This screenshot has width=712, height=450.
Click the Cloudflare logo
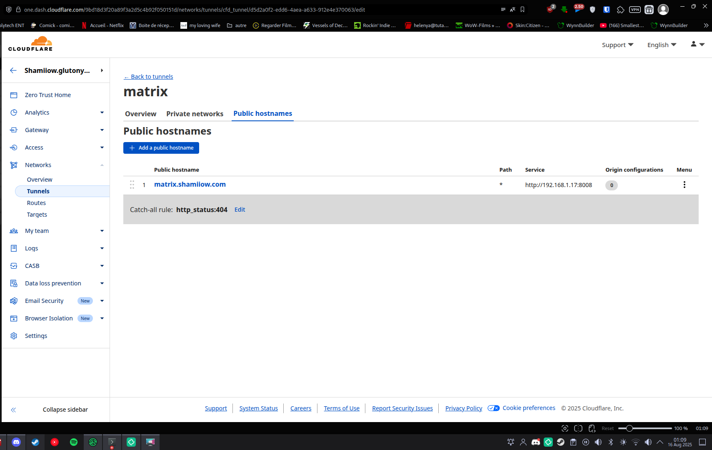pyautogui.click(x=30, y=44)
